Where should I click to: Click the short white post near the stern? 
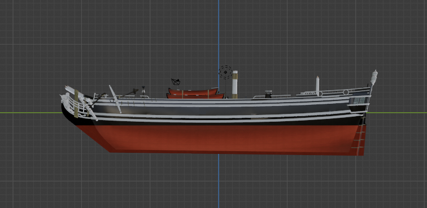click(x=317, y=86)
